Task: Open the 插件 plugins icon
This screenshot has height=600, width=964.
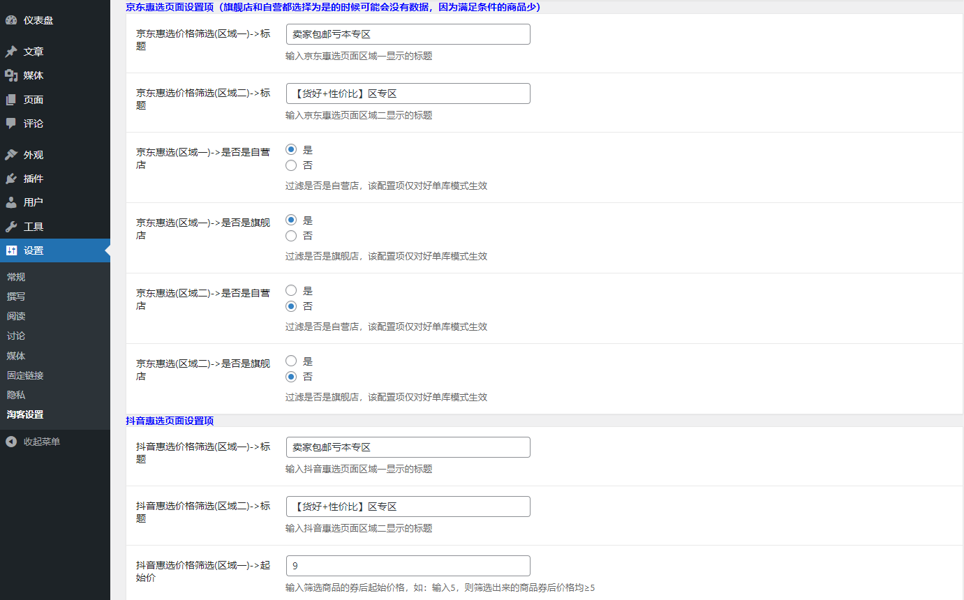Action: [10, 179]
